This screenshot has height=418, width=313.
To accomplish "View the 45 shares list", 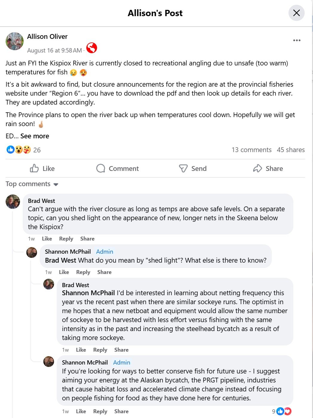I will [x=291, y=150].
